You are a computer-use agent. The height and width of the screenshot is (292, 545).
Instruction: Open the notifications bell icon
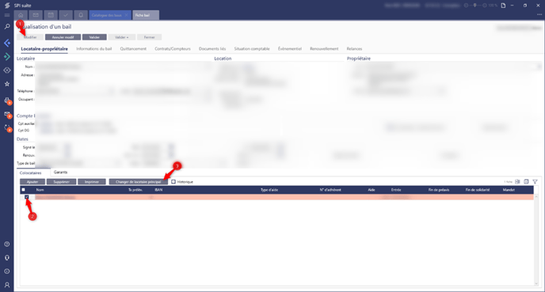81,15
